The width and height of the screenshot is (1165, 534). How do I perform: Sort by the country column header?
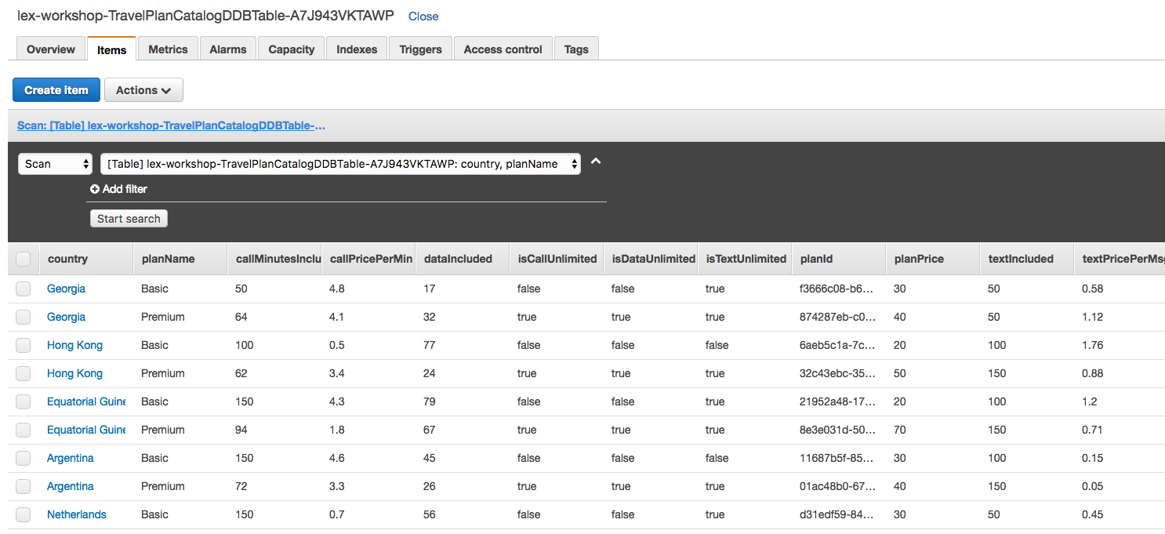86,259
